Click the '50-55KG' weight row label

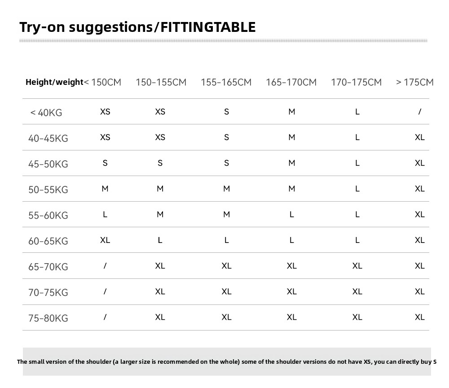48,190
